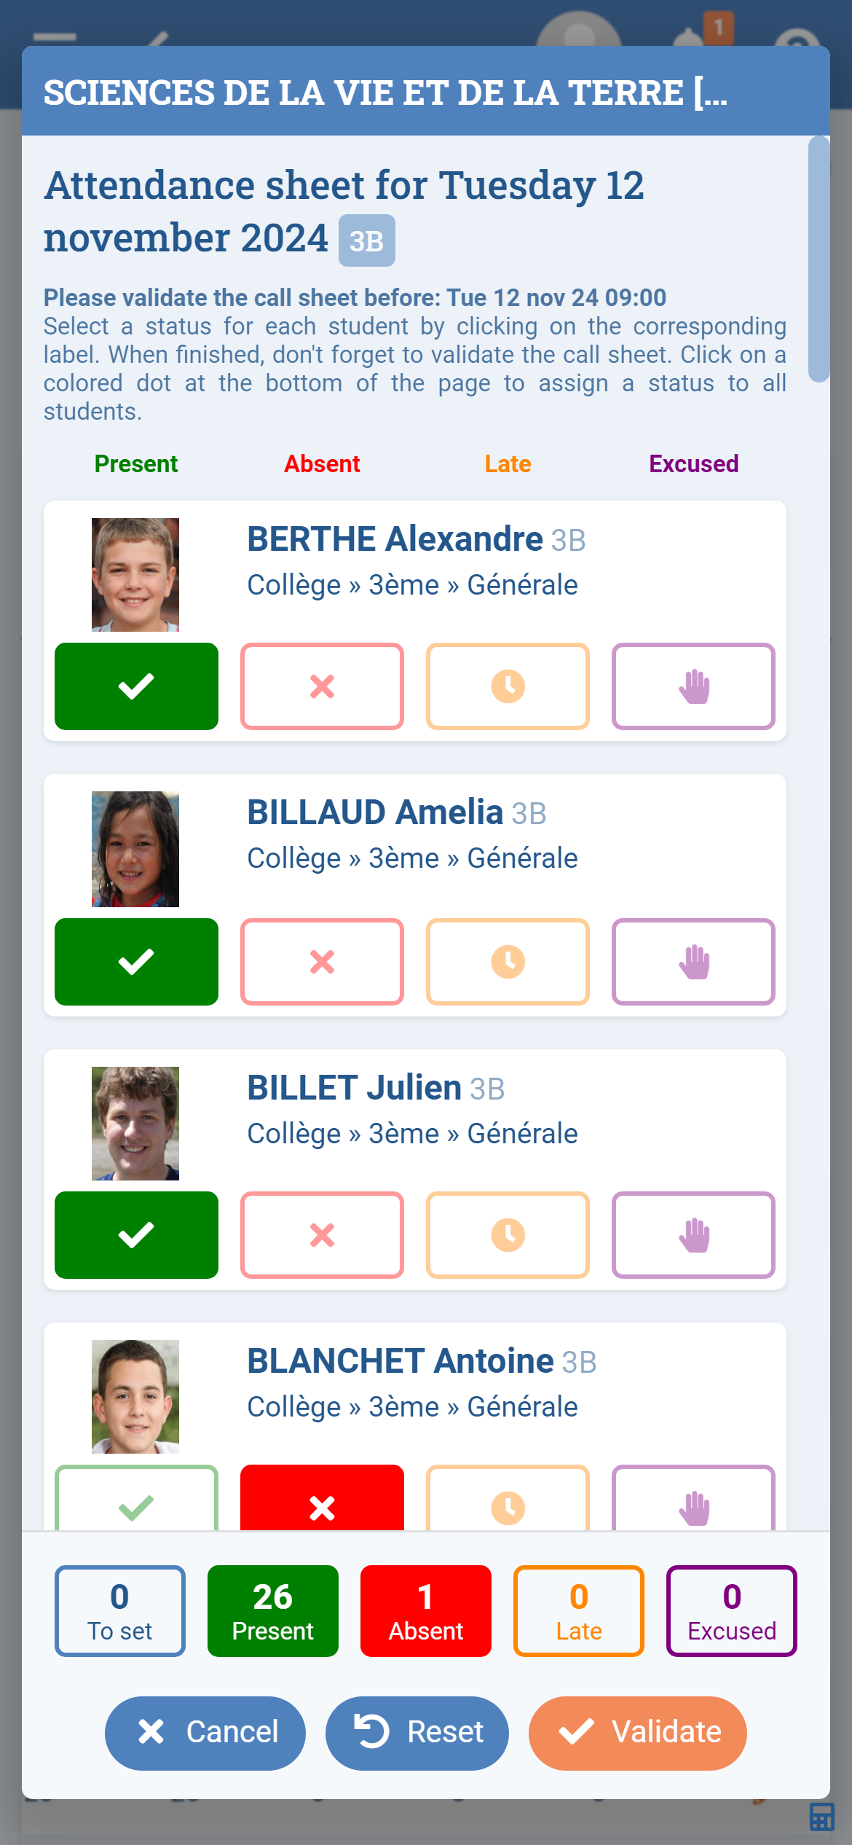
Task: Mark BILLAUD Amelia as absent
Action: (322, 962)
